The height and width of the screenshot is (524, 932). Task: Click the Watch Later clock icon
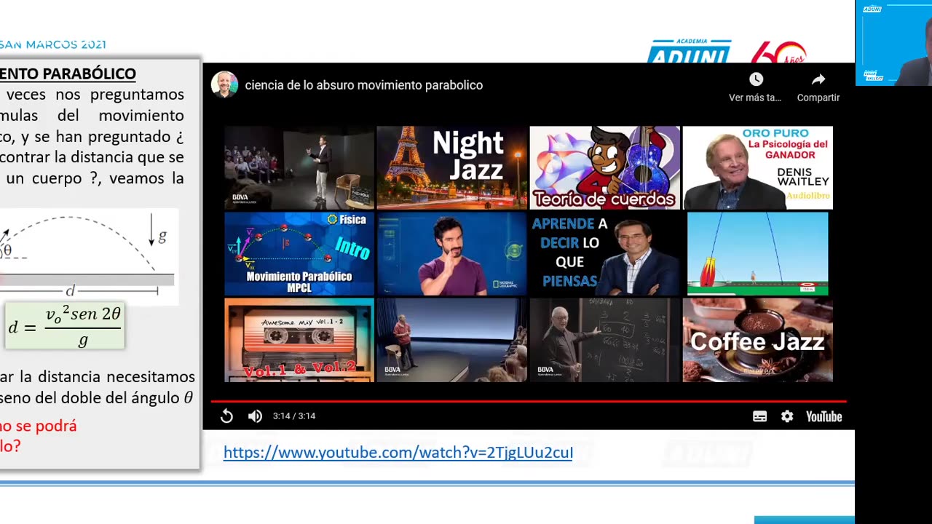[756, 79]
